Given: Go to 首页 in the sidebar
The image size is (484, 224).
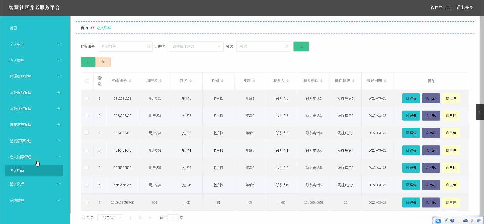Looking at the screenshot, I should pos(13,28).
